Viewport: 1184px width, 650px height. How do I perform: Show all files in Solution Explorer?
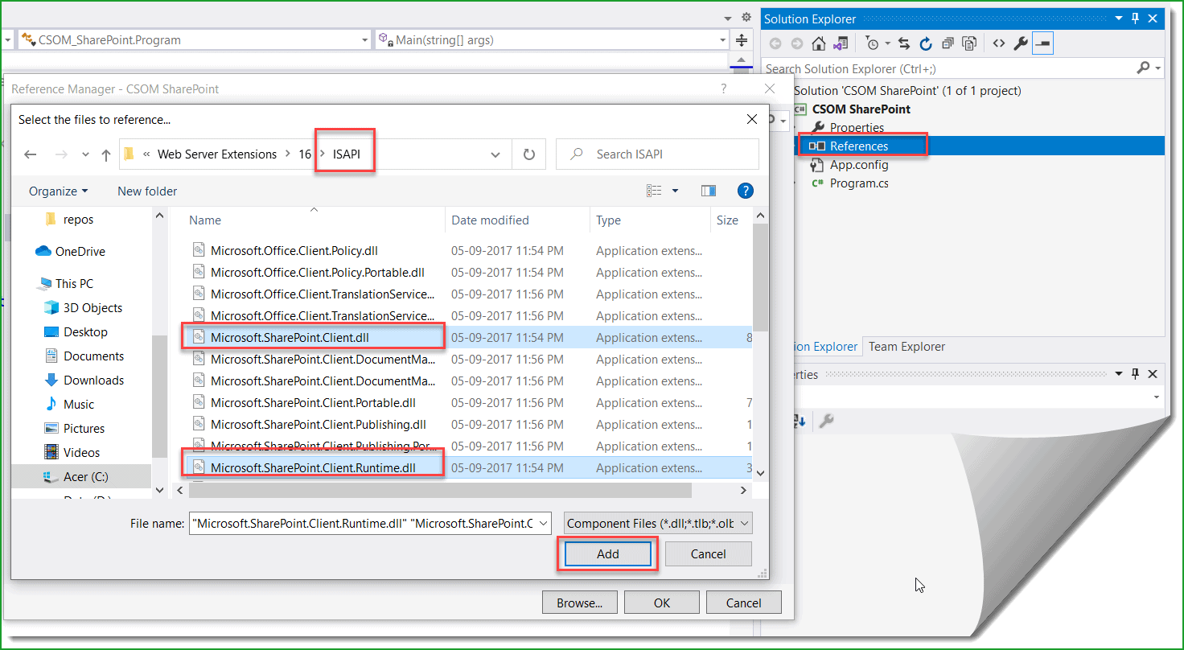[x=969, y=43]
